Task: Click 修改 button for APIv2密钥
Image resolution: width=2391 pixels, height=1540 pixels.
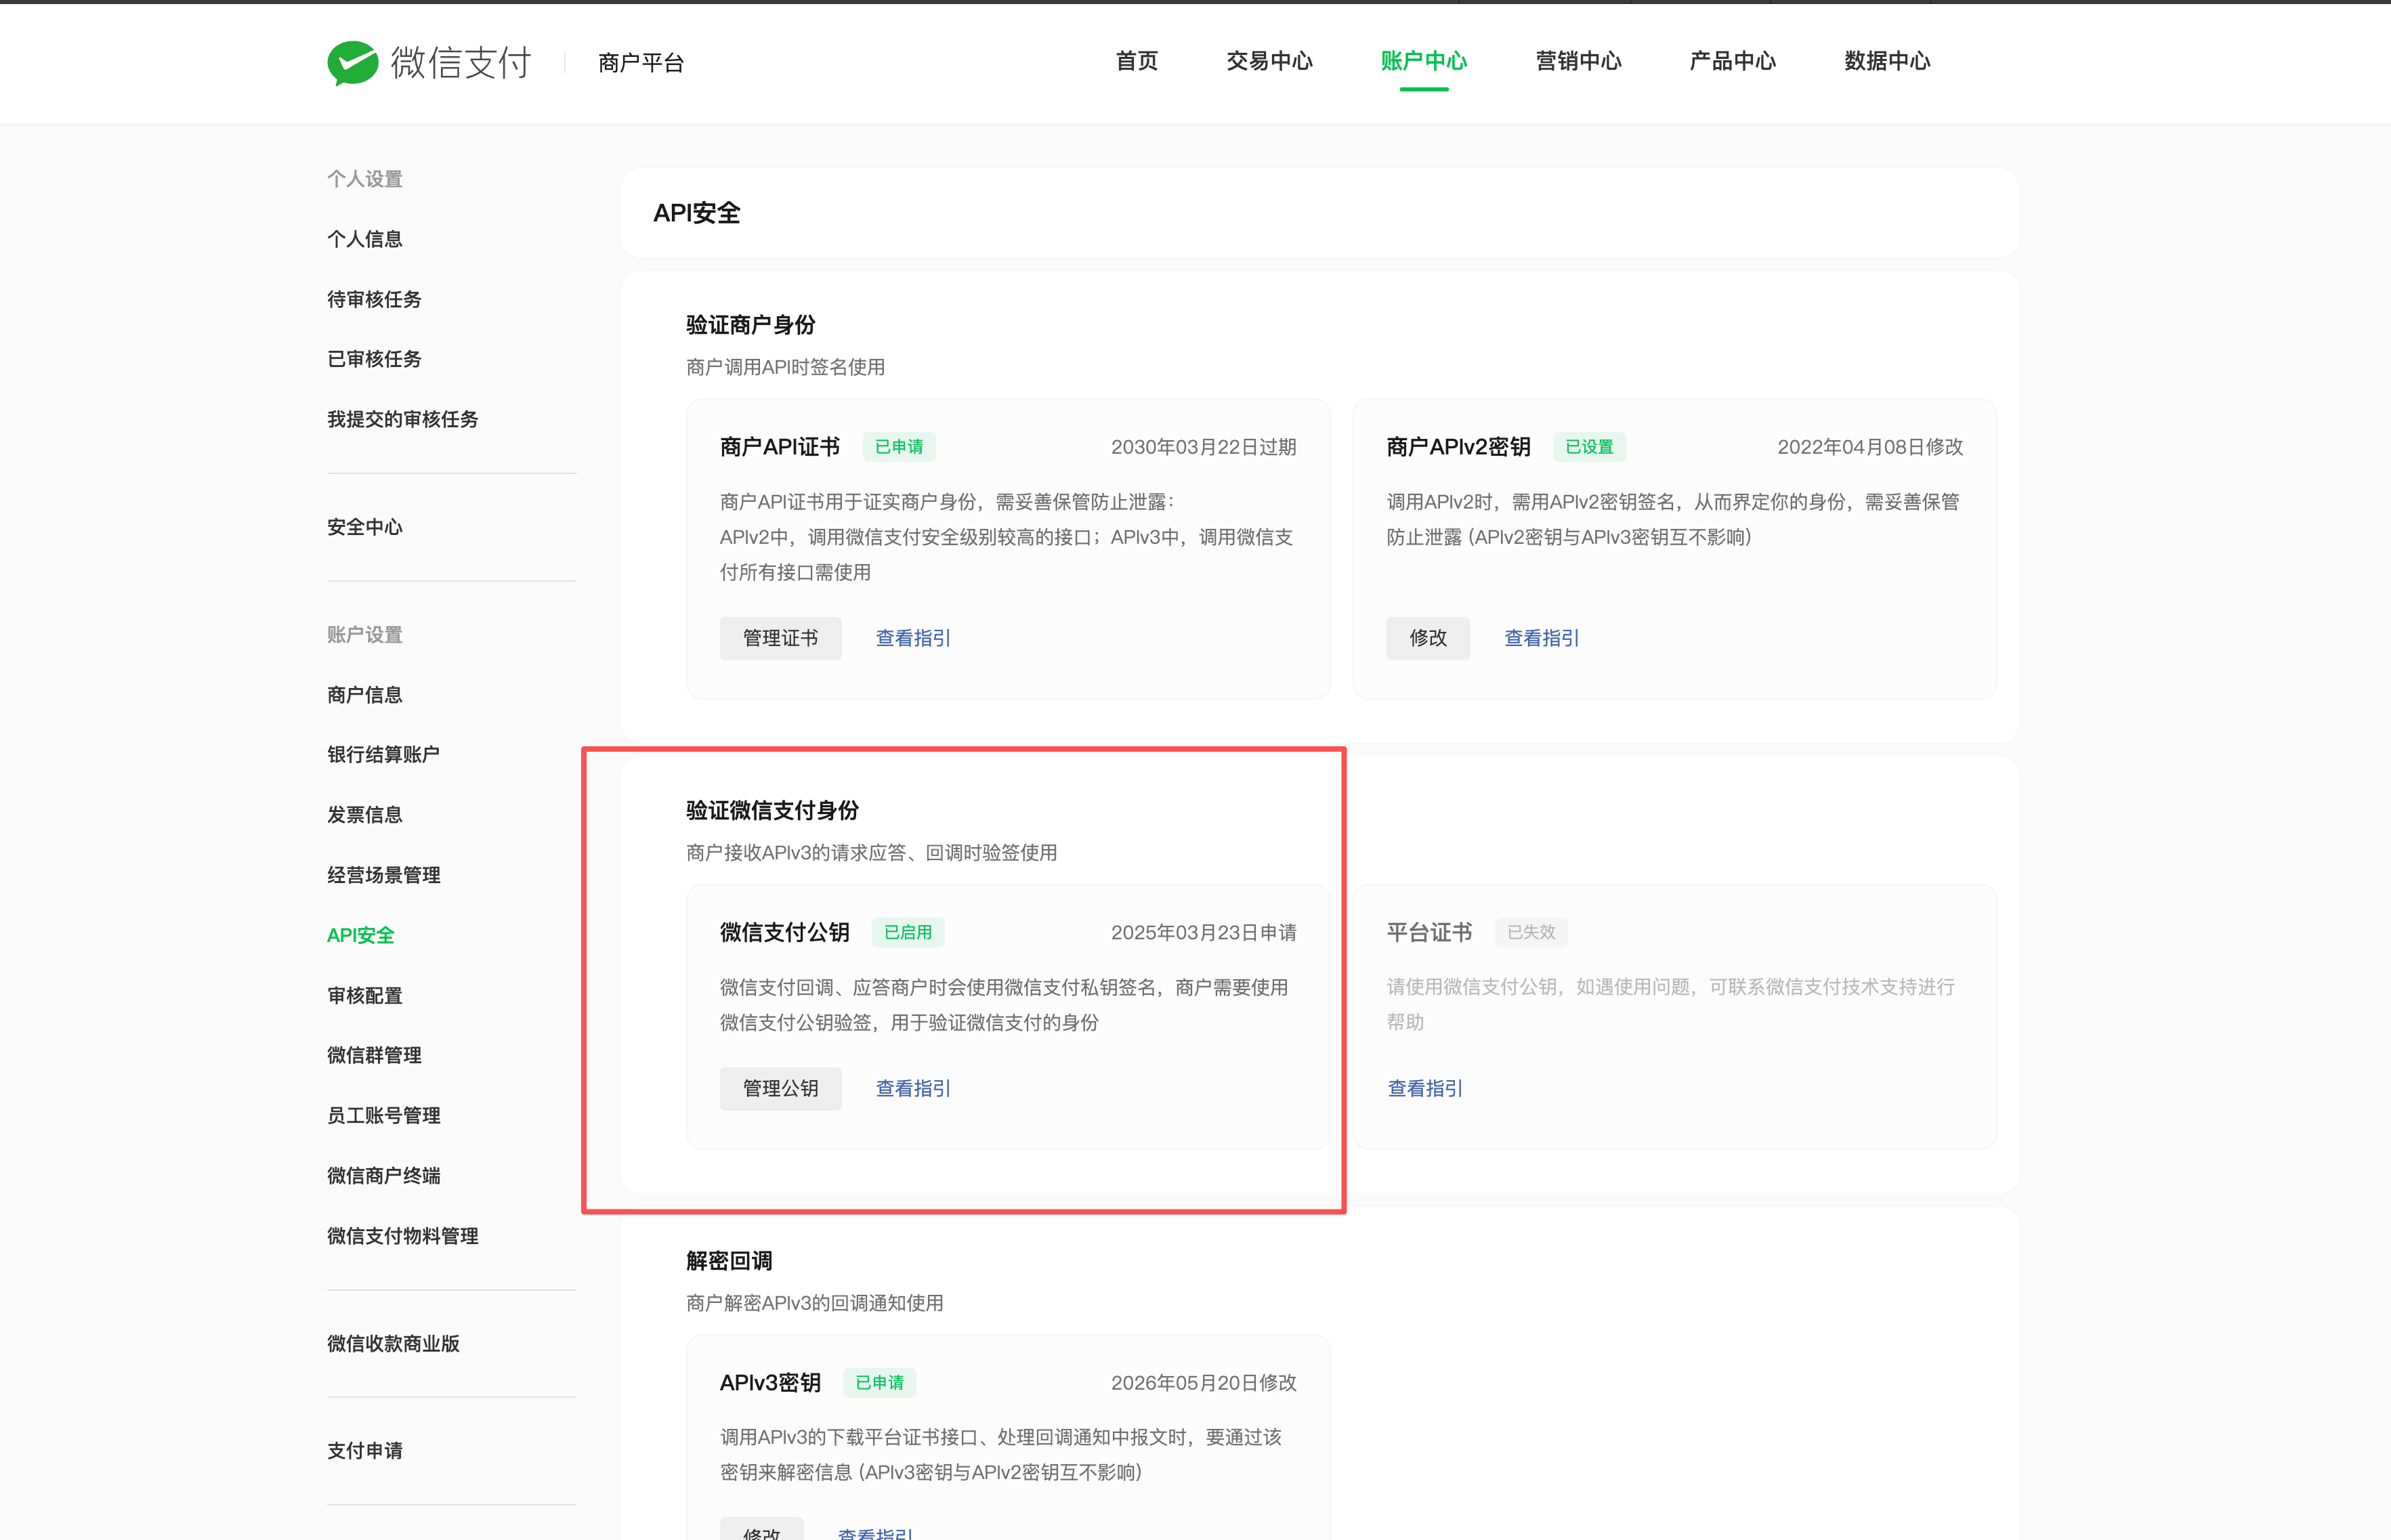Action: coord(1428,638)
